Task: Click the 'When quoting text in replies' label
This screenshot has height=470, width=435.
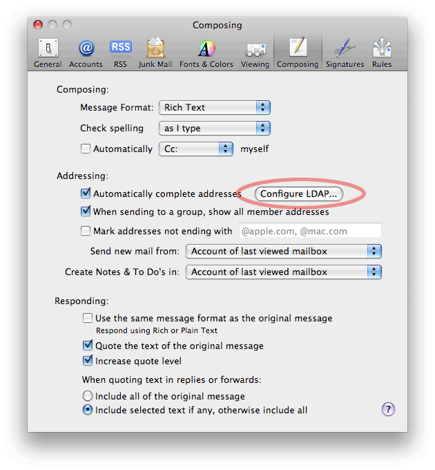Action: (x=171, y=379)
